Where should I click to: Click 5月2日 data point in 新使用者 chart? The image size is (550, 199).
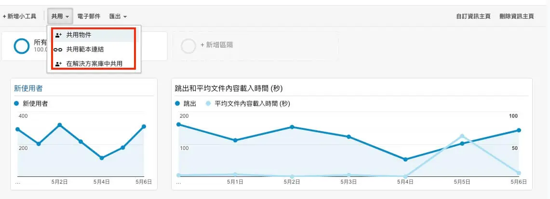tap(60, 125)
